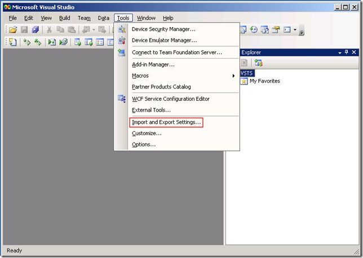
Task: Open Options from Tools menu
Action: click(x=177, y=144)
